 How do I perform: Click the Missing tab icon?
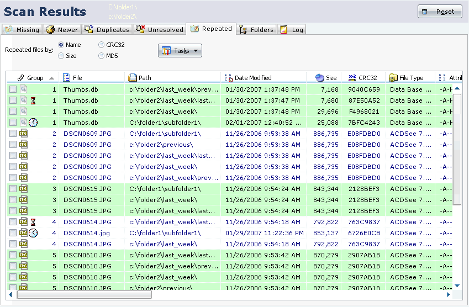tap(9, 30)
